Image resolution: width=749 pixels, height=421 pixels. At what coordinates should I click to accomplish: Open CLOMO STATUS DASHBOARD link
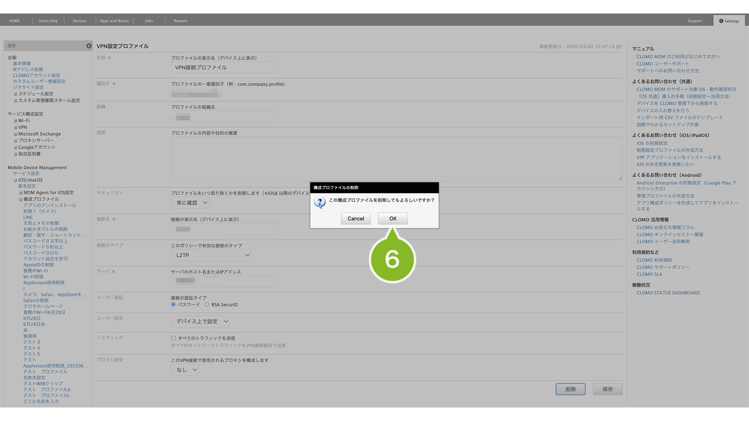tap(668, 293)
